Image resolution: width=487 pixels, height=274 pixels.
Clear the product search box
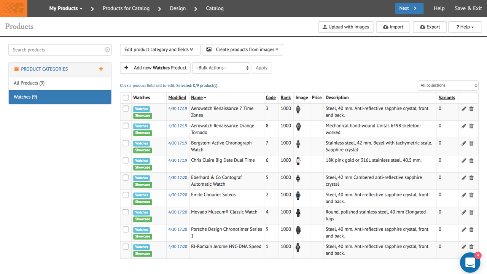tap(107, 50)
